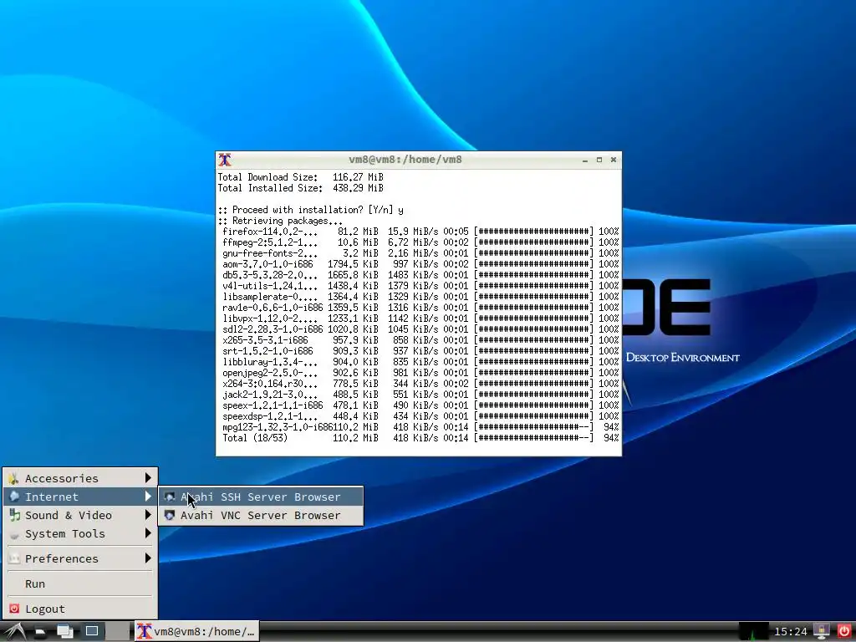Focus the vm8@vm8:/home/... taskbar window button
Viewport: 856px width, 642px height.
pyautogui.click(x=196, y=632)
